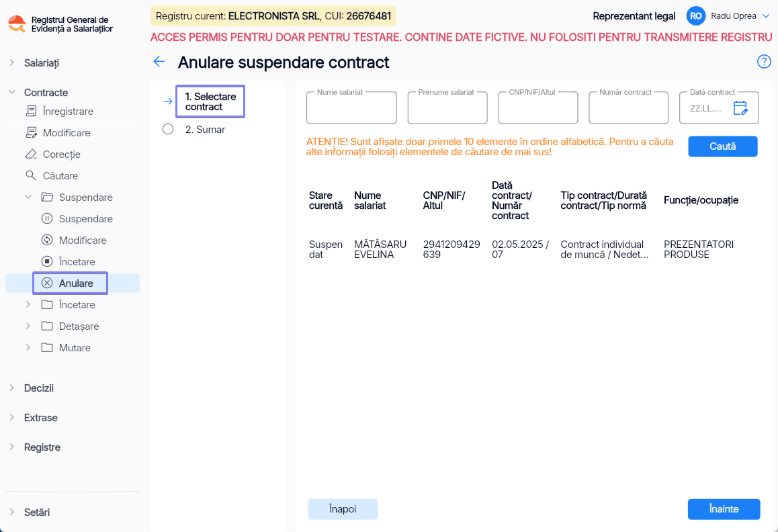Click the PREZENTATORI PRODUSE occupation cell
This screenshot has height=532, width=778.
[699, 249]
